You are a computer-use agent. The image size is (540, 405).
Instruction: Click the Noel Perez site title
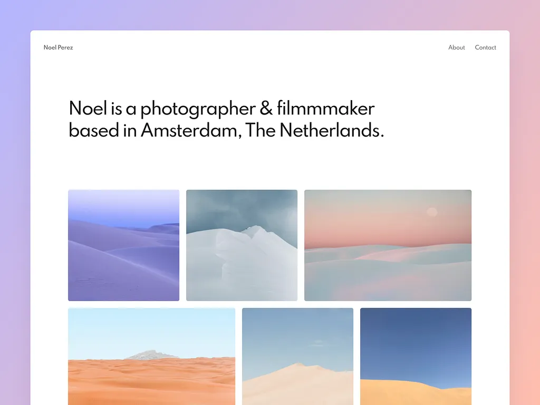pos(58,47)
